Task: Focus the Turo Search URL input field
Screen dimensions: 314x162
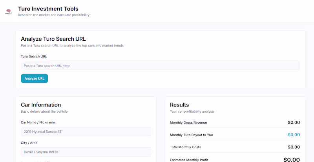Action: point(161,65)
